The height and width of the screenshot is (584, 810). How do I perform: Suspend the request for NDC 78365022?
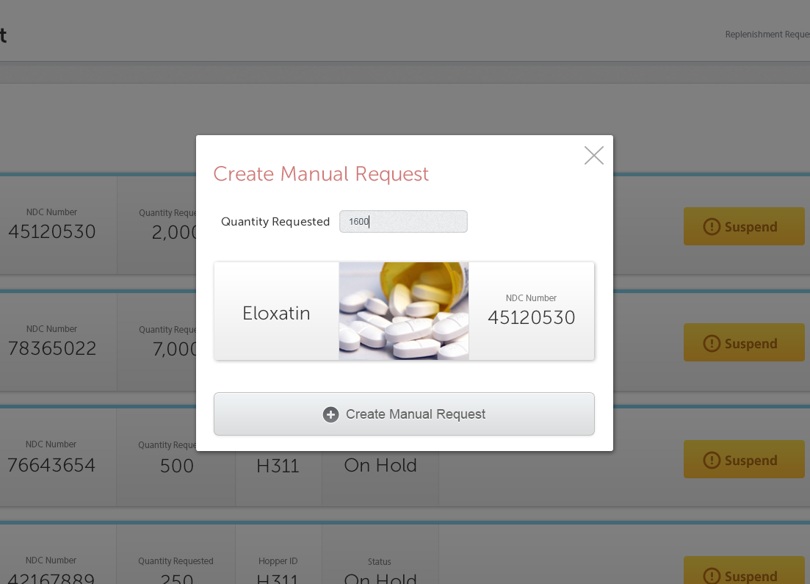pyautogui.click(x=744, y=342)
